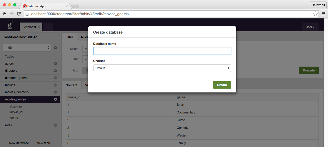Click gear icon beside movies_genres
Viewport: 328px width, 147px height.
click(x=55, y=99)
